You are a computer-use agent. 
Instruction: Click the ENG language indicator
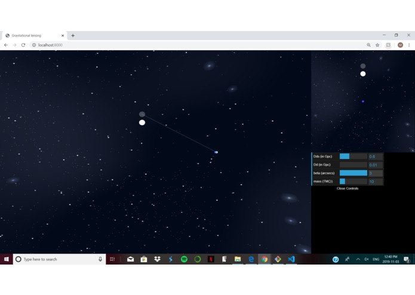coord(376,259)
